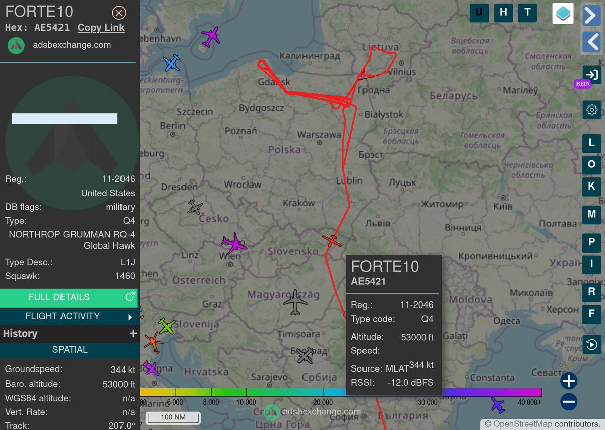Viewport: 605px width, 430px height.
Task: Click the left chevron sidebar button
Action: 591,42
